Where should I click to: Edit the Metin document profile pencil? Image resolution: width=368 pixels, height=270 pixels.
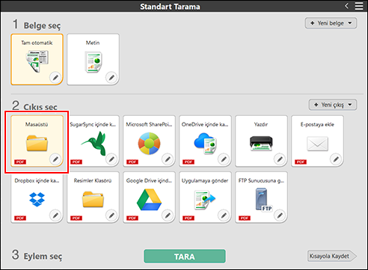(111, 78)
